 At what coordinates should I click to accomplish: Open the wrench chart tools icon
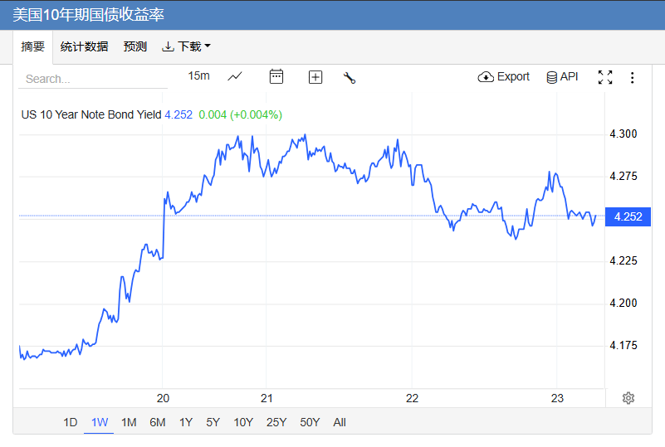[x=349, y=77]
